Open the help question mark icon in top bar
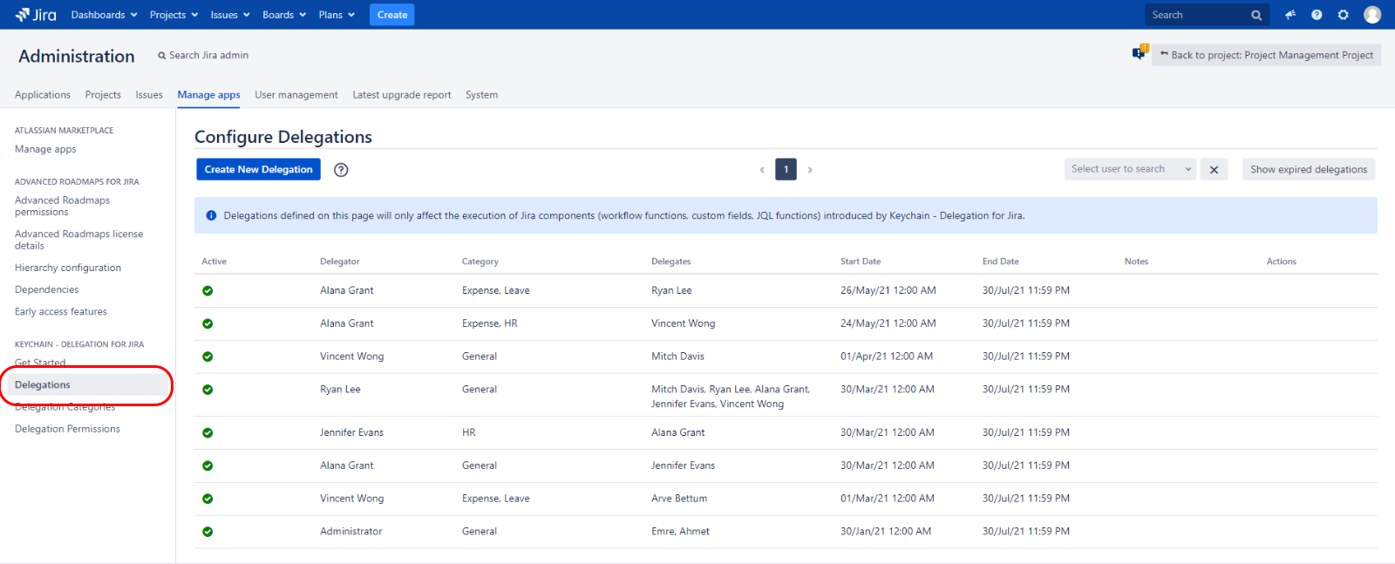 1317,15
